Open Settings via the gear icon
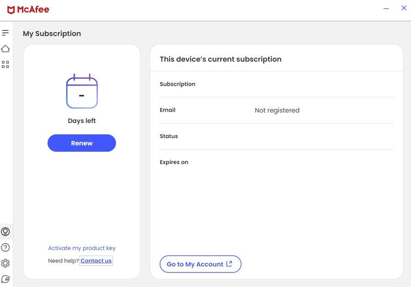The image size is (411, 287). point(5,263)
